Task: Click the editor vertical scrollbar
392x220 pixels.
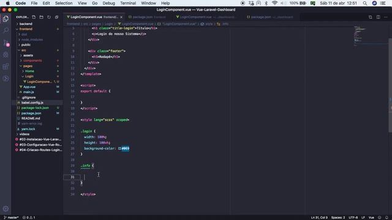Action: (x=390, y=85)
